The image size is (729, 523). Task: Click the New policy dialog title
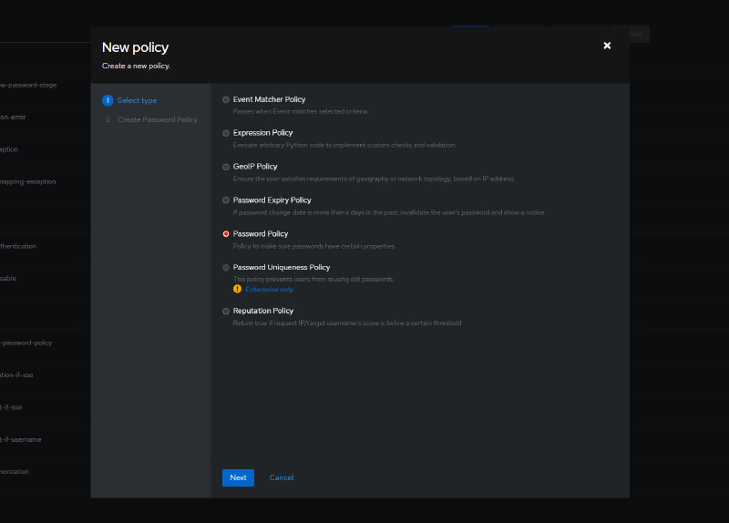[135, 47]
